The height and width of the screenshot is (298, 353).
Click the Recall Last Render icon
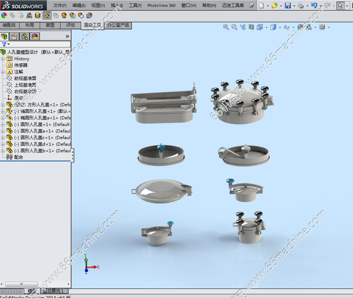[89, 15]
